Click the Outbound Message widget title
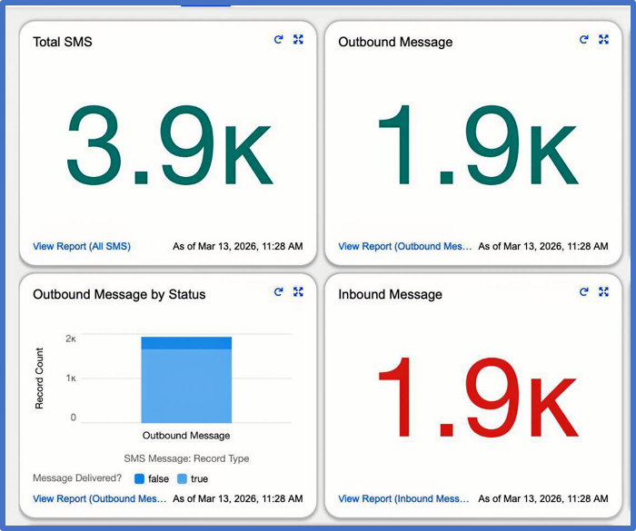The height and width of the screenshot is (531, 636). (x=395, y=42)
